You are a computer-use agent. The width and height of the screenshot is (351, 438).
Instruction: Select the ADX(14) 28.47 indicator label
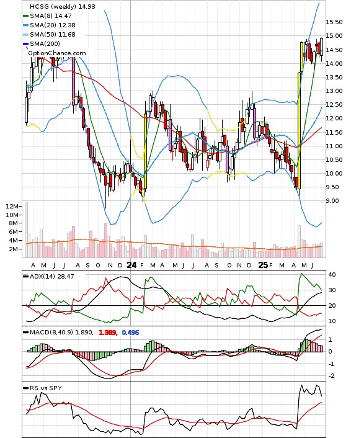point(51,277)
